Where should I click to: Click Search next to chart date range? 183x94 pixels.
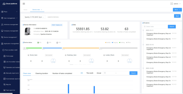pos(133,73)
